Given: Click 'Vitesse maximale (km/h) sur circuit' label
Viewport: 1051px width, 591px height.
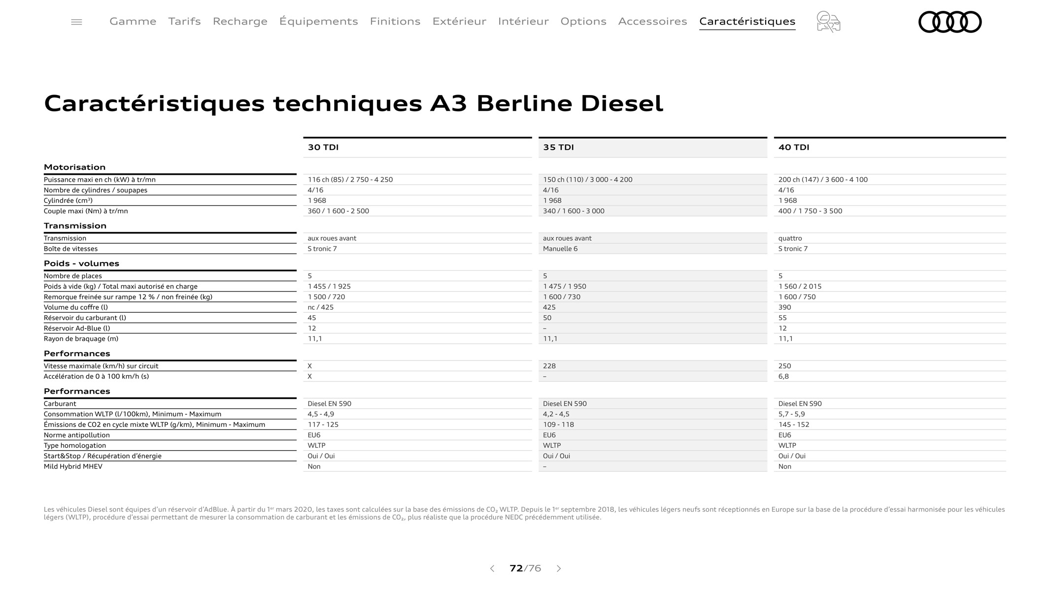Looking at the screenshot, I should [x=101, y=366].
